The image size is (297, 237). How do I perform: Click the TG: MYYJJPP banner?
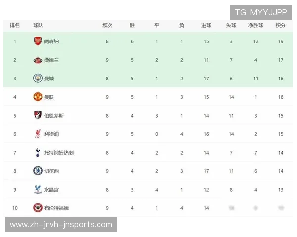tap(261, 12)
